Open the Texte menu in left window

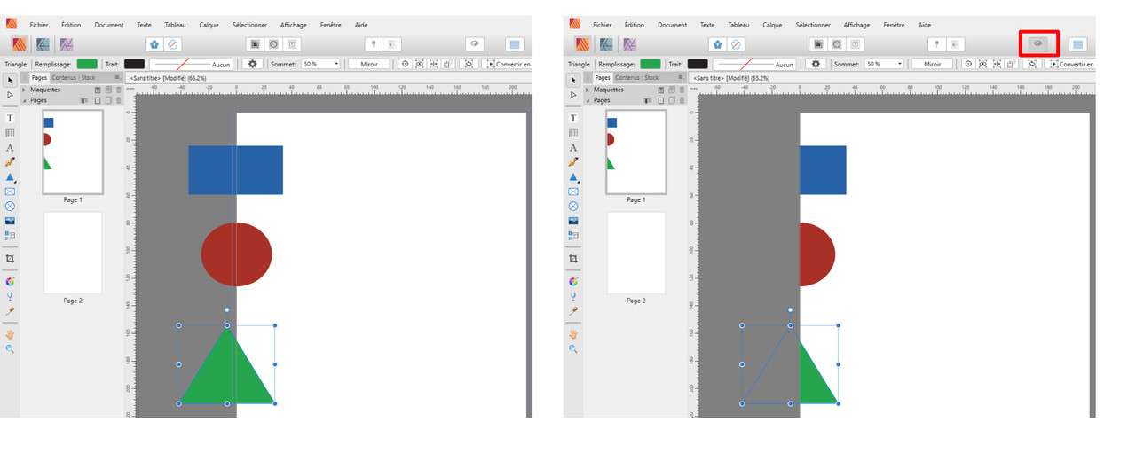[x=144, y=25]
